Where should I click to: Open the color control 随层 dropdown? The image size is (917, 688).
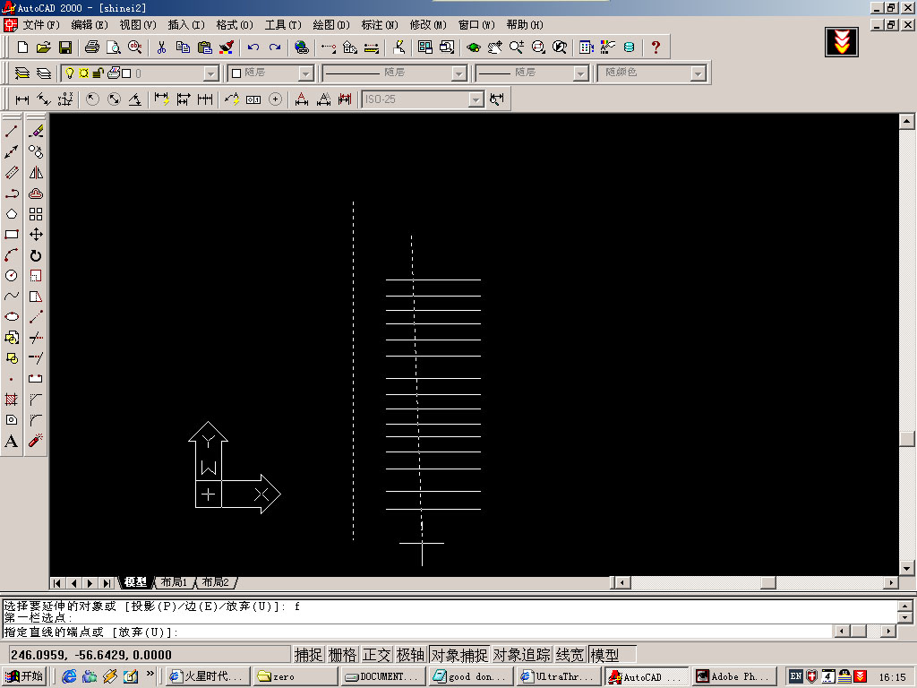point(305,73)
